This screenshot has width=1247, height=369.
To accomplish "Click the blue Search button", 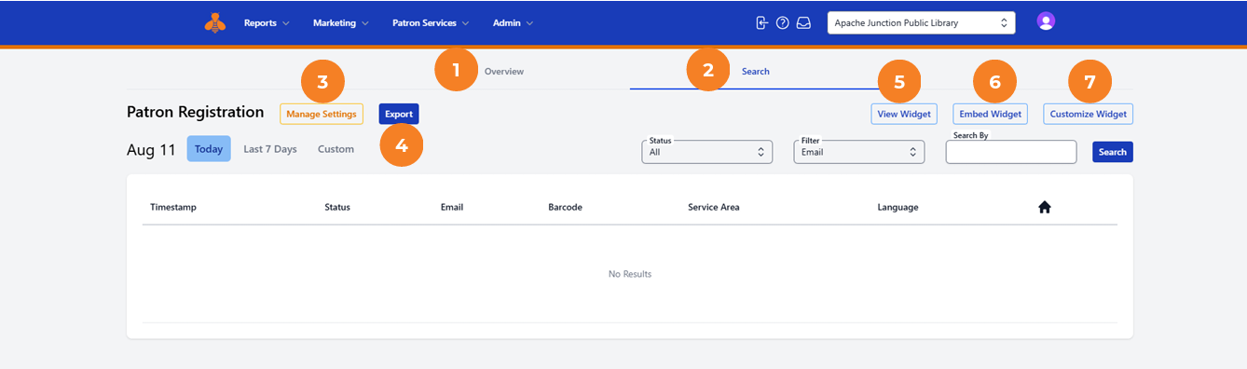I will click(1113, 152).
